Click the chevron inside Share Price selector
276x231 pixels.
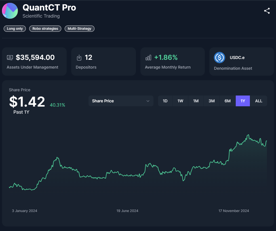[x=148, y=101]
